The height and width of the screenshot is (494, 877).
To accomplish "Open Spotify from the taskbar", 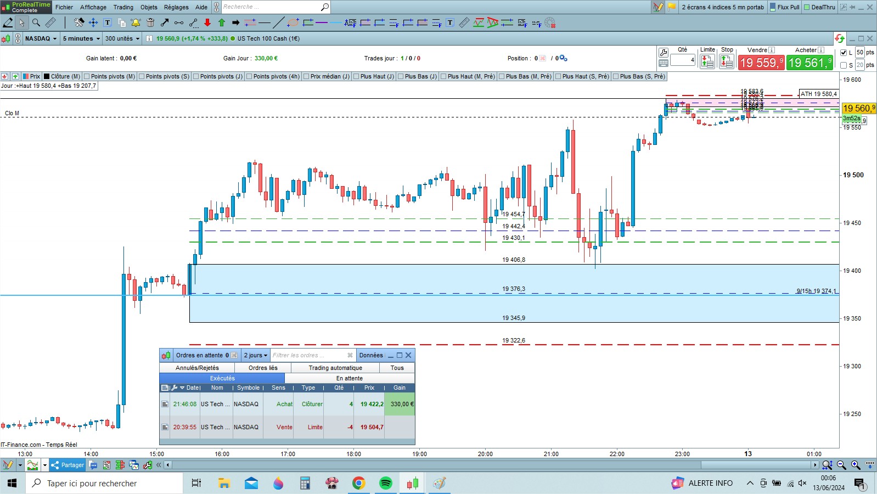I will (x=386, y=483).
